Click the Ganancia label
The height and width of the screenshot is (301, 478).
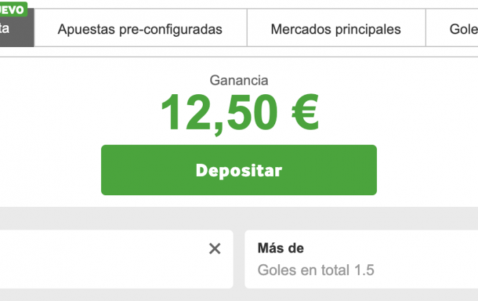[239, 81]
